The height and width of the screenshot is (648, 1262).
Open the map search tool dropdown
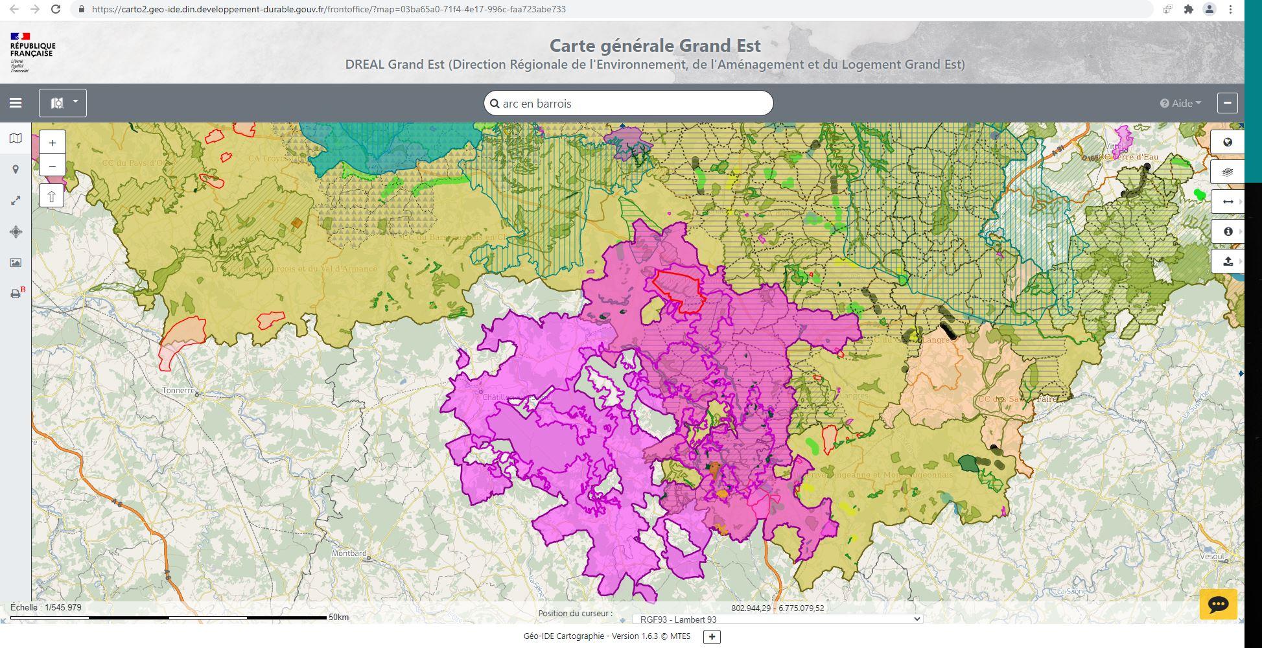pos(63,103)
